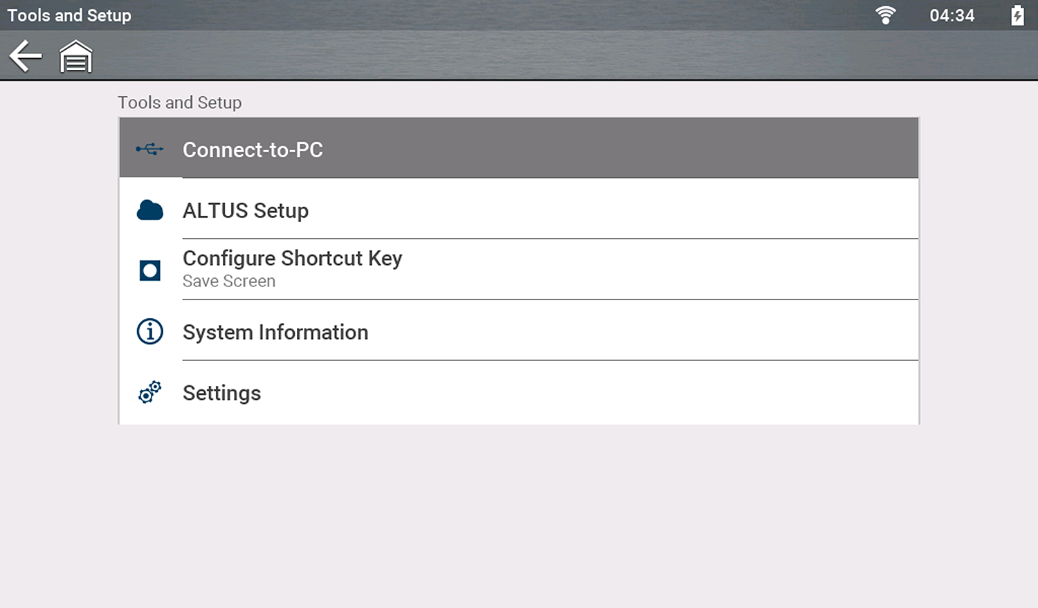Click the Configure Shortcut Key square icon
Image resolution: width=1038 pixels, height=608 pixels.
coord(149,270)
